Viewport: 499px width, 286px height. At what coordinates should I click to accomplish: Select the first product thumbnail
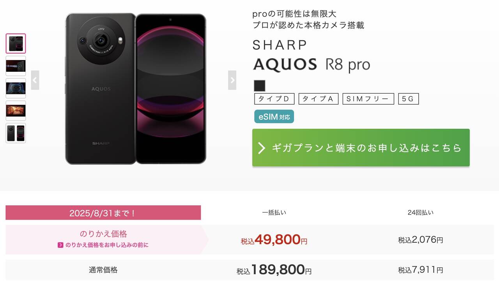tap(16, 44)
